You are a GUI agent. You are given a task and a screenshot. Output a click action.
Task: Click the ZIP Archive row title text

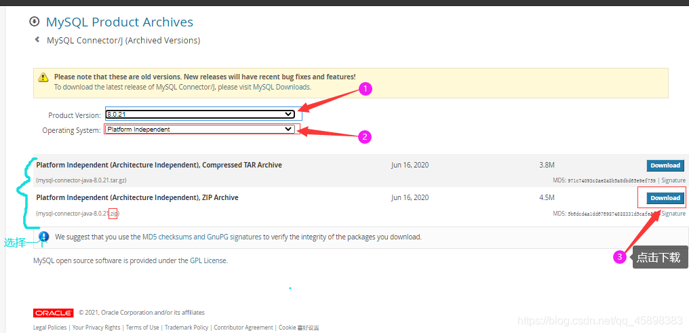coord(137,197)
